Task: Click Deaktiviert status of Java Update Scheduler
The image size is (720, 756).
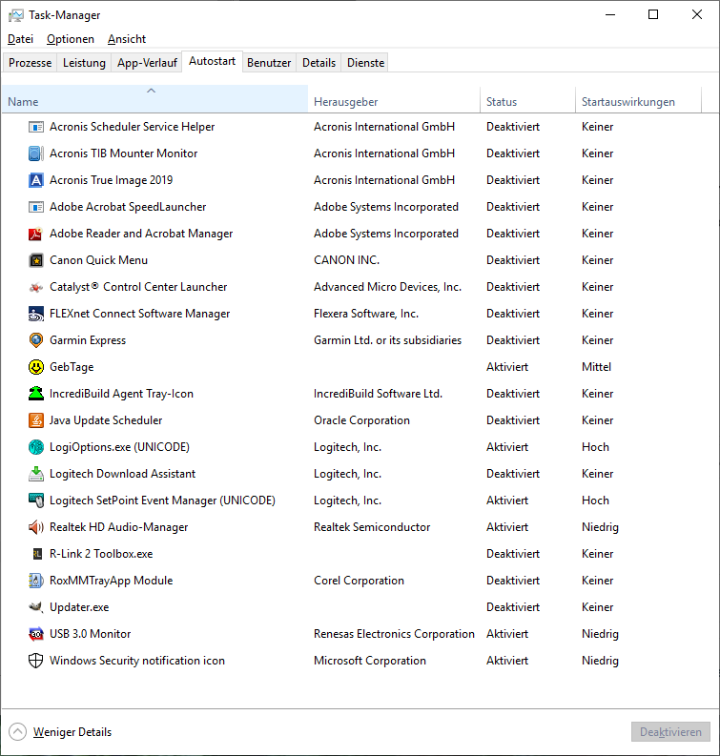Action: pos(513,420)
